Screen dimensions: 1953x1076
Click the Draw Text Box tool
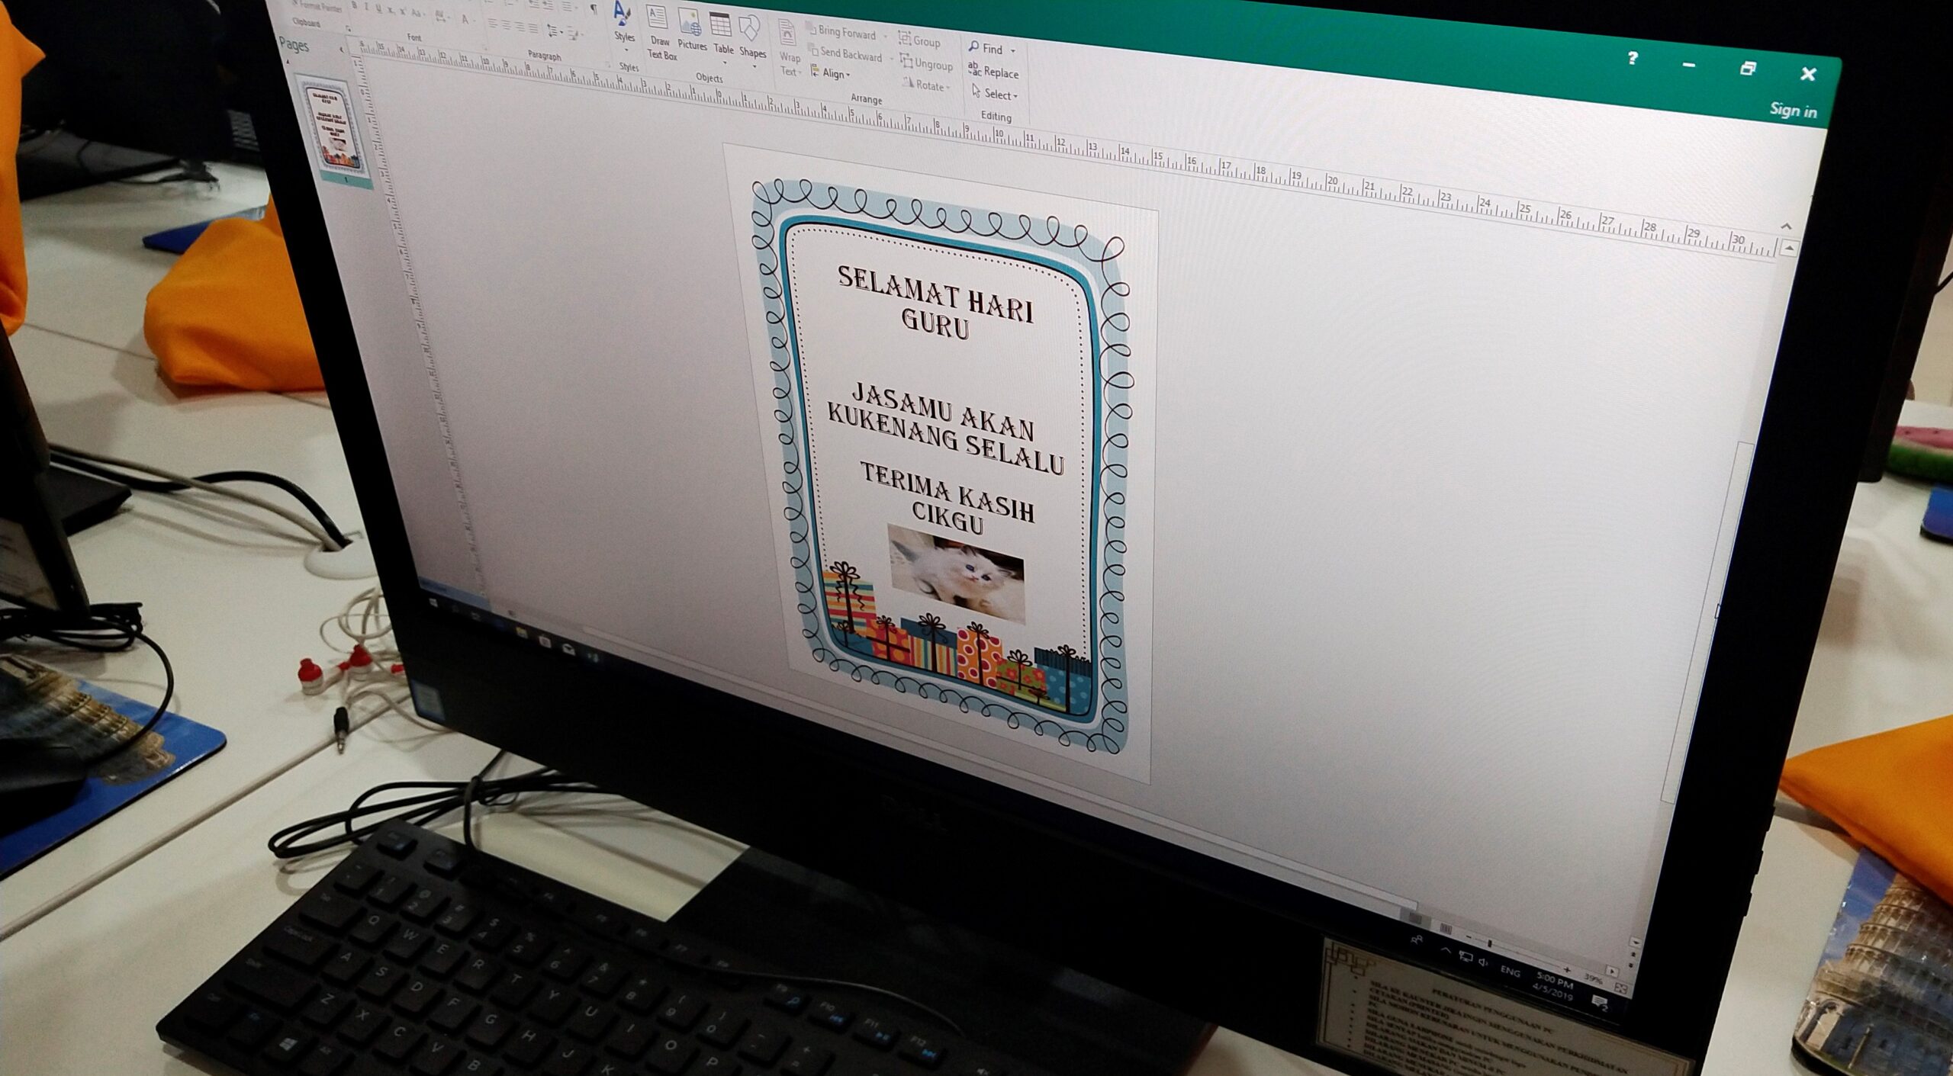(660, 34)
